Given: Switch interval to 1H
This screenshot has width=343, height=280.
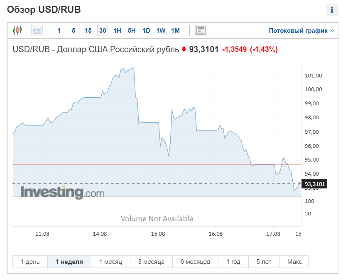Looking at the screenshot, I should [117, 31].
